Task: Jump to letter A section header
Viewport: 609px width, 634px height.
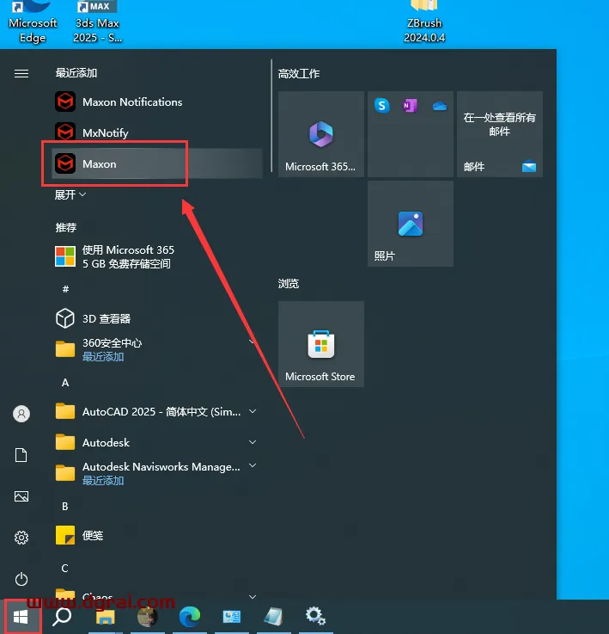Action: click(65, 383)
